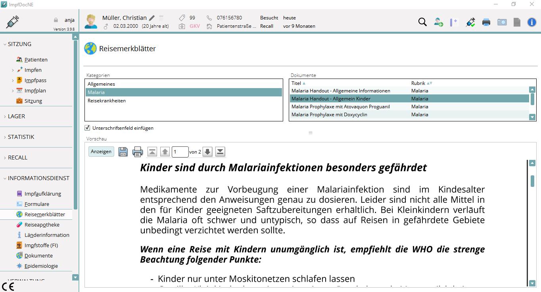Click the Recall vor 9 Monaten value
This screenshot has height=292, width=541.
point(299,26)
